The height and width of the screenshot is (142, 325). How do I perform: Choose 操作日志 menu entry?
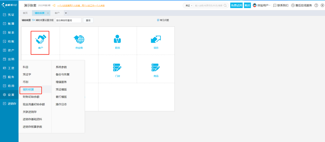coord(61,104)
